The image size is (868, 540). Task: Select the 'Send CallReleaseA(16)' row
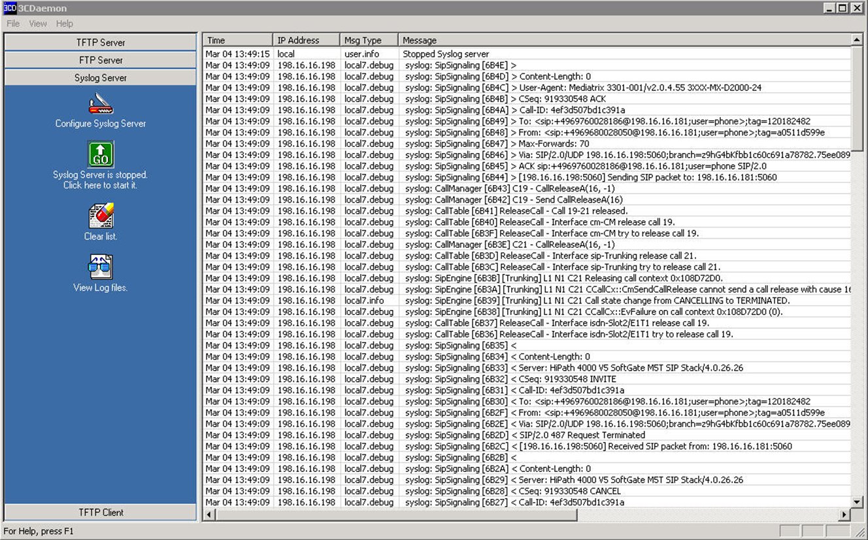tap(527, 200)
